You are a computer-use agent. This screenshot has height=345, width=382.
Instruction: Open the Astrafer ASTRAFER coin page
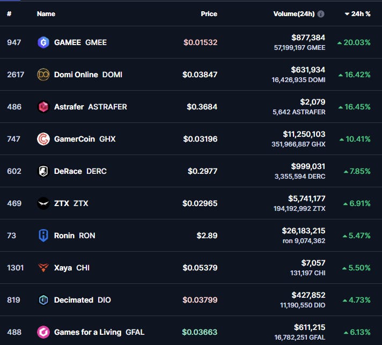tap(90, 107)
